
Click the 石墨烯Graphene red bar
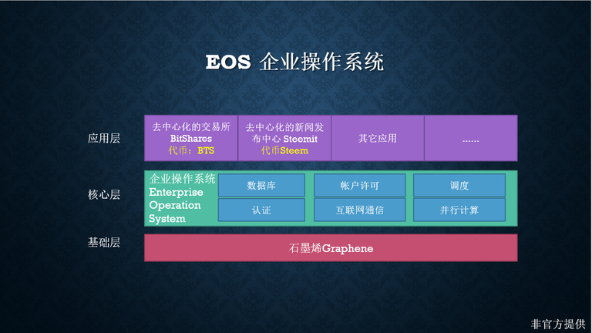(331, 247)
